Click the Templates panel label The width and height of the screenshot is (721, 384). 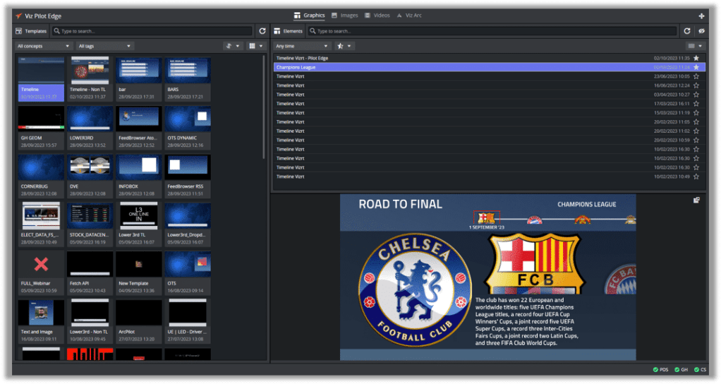pos(35,31)
